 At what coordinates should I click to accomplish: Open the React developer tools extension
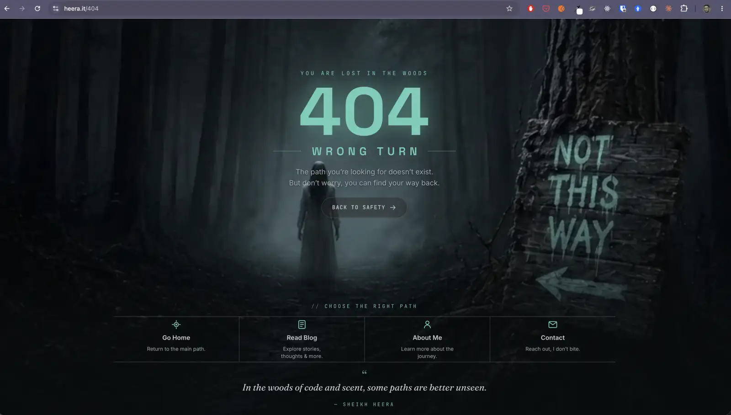tap(607, 8)
